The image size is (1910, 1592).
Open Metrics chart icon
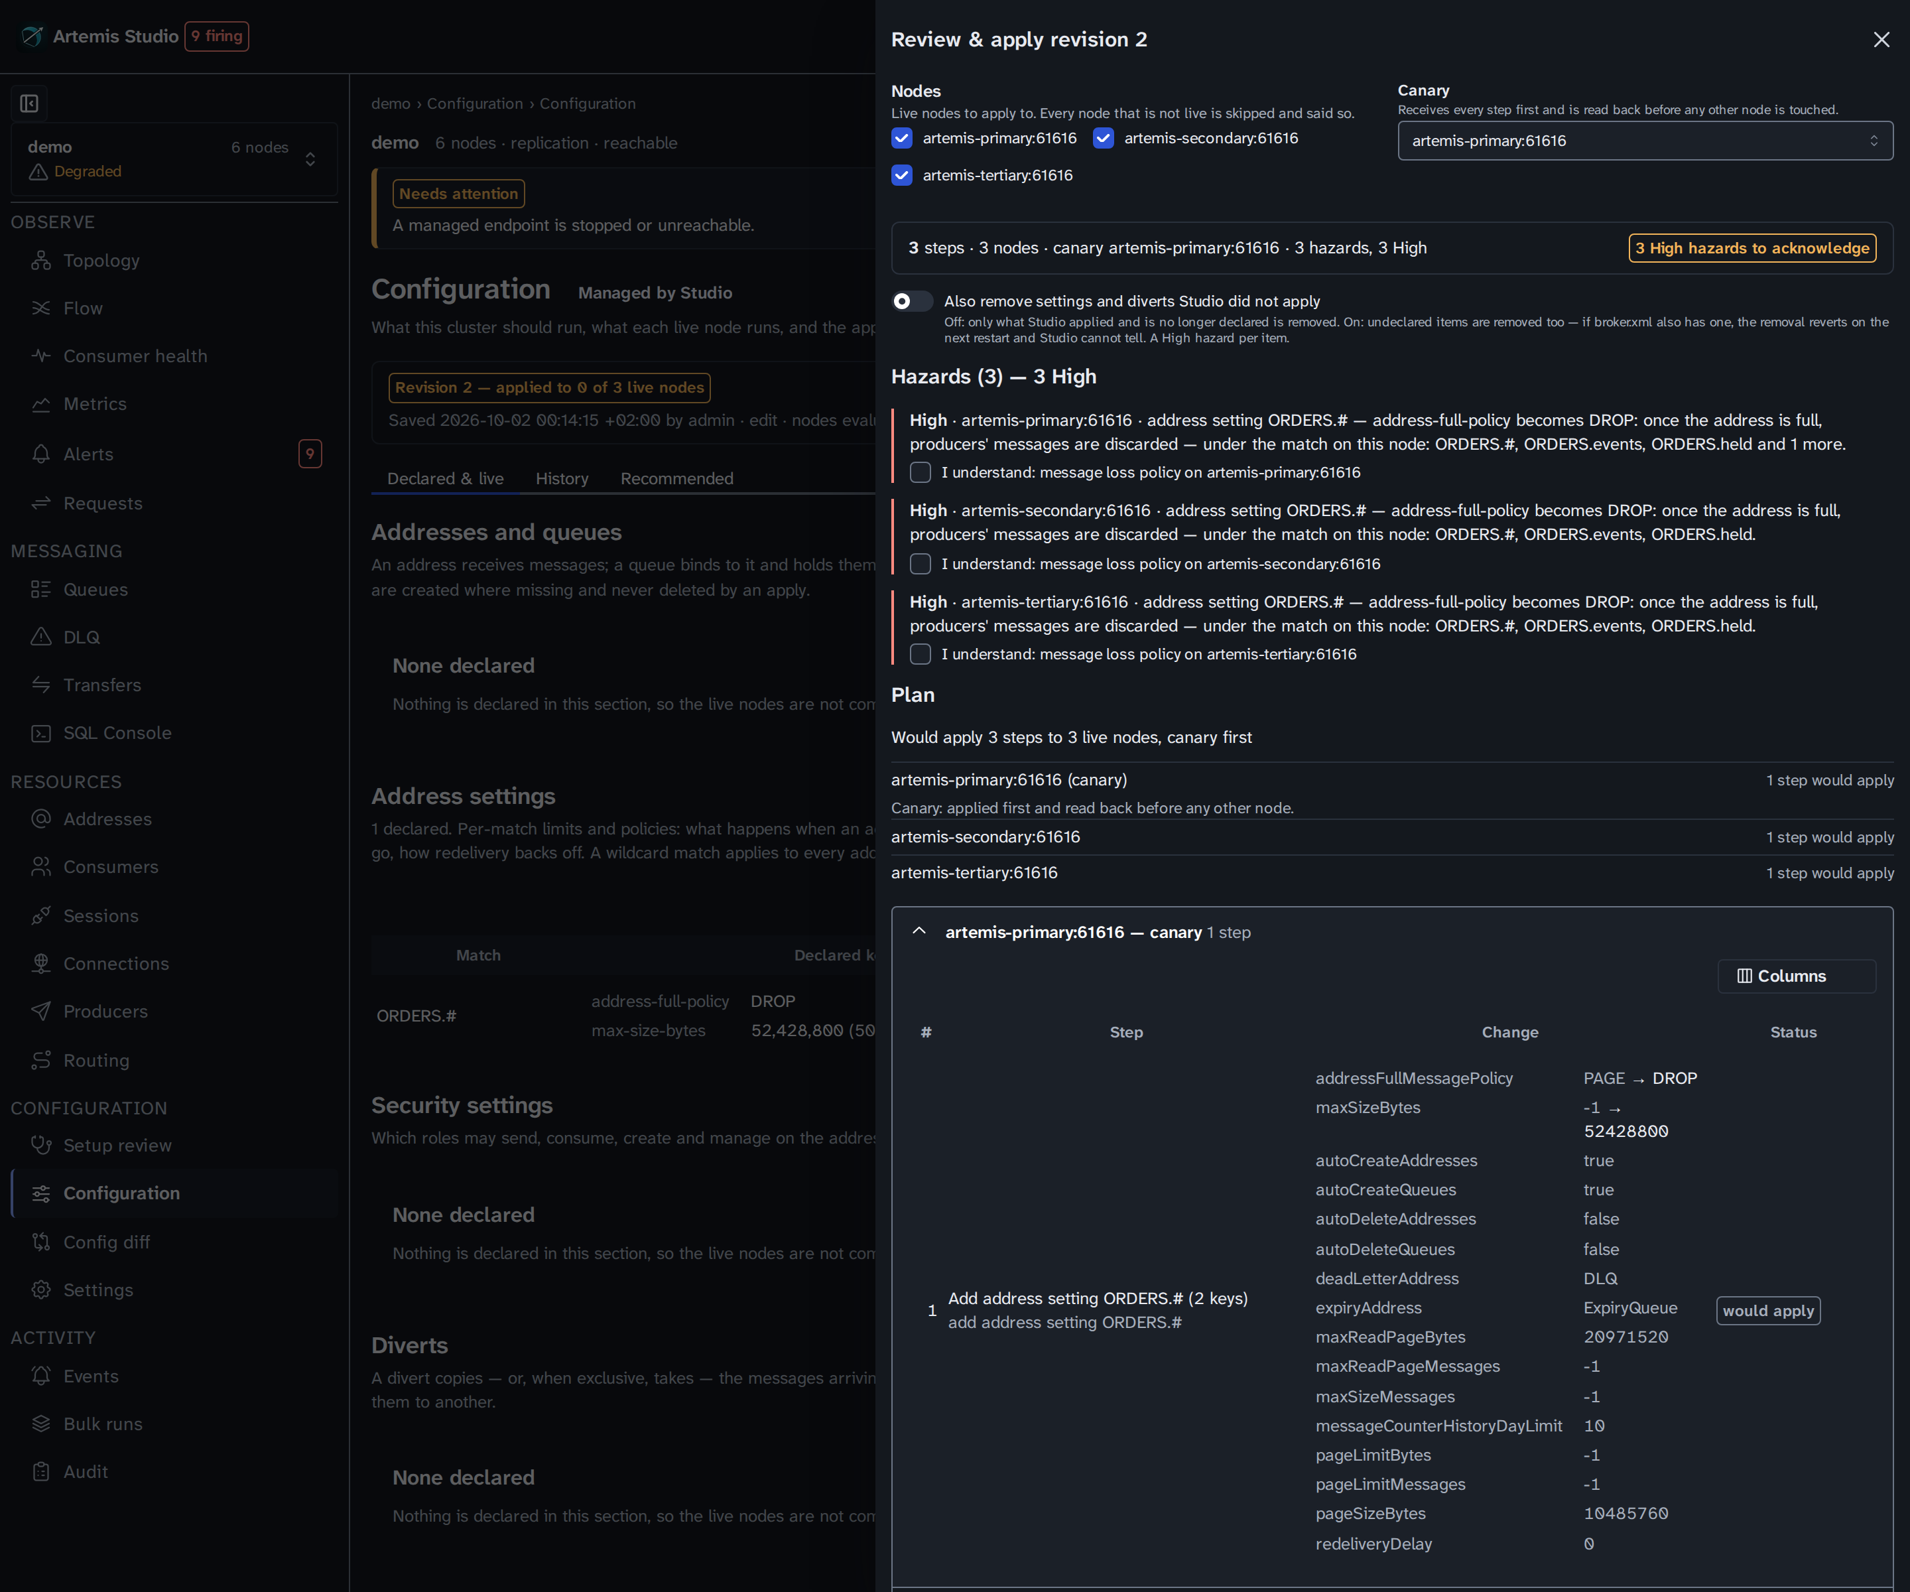tap(41, 404)
